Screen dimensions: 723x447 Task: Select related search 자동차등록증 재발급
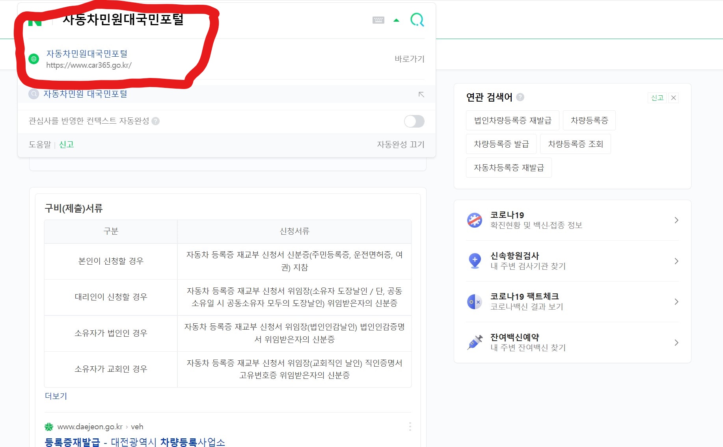509,168
